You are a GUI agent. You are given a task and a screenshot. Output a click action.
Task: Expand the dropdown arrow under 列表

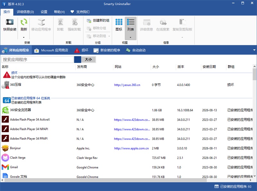(130, 37)
